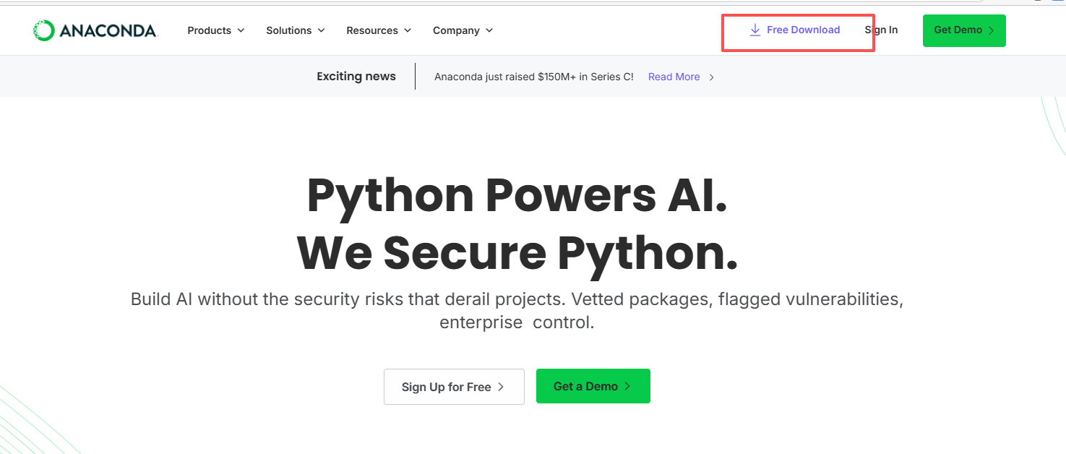
Task: Click the Anaconda green ring logo icon
Action: coord(44,30)
